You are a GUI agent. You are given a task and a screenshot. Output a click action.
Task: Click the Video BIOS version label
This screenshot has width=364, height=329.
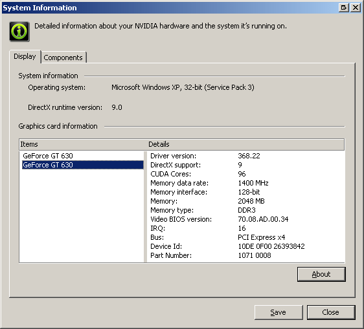[181, 219]
